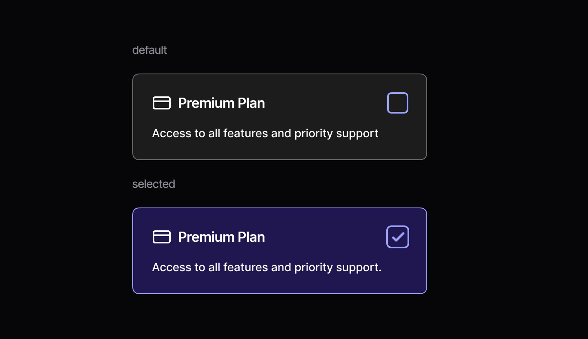The height and width of the screenshot is (339, 588).
Task: Select the 'Premium Plan' title in default card
Action: click(221, 103)
